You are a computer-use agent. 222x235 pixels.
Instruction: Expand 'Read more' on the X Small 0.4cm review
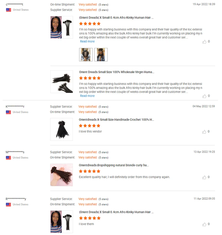87,41
